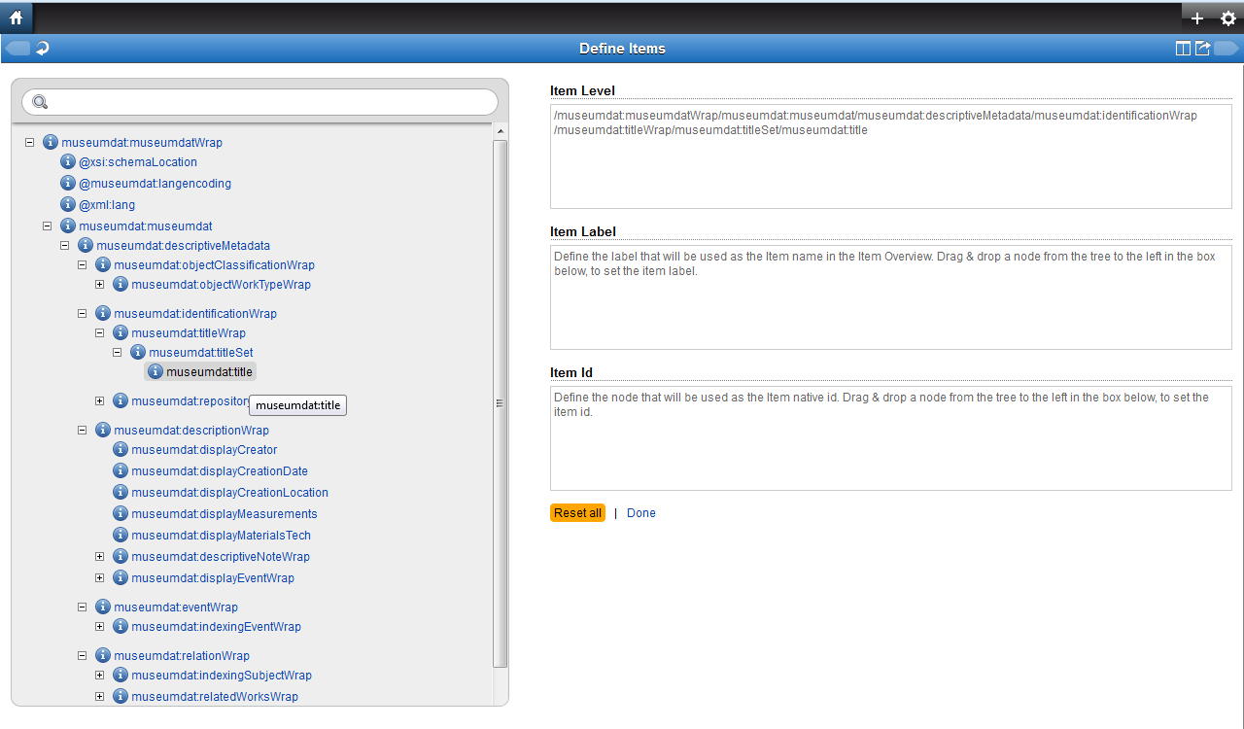Click the Done link

point(641,513)
